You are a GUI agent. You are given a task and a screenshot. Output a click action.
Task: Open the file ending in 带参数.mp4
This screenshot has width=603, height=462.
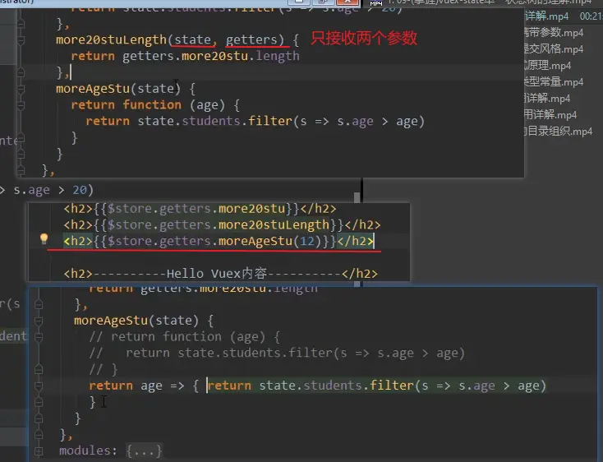[554, 33]
